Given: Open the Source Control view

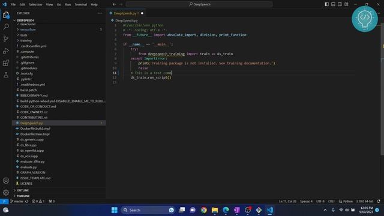Looking at the screenshot, I should pos(6,38).
